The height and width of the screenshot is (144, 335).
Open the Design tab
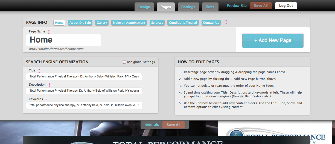coord(144,7)
